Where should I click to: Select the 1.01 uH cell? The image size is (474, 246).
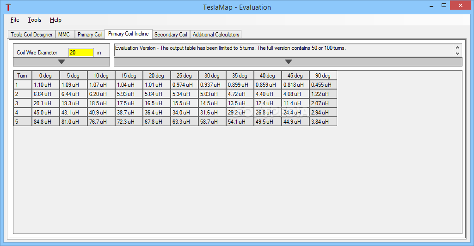pos(157,85)
